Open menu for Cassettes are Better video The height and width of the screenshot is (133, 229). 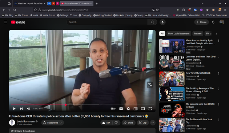(x=218, y=57)
